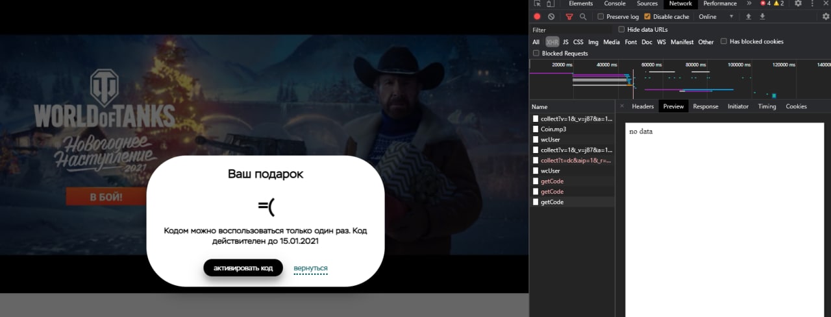The width and height of the screenshot is (831, 317).
Task: Tick the Blocked Requests checkbox
Action: click(536, 54)
